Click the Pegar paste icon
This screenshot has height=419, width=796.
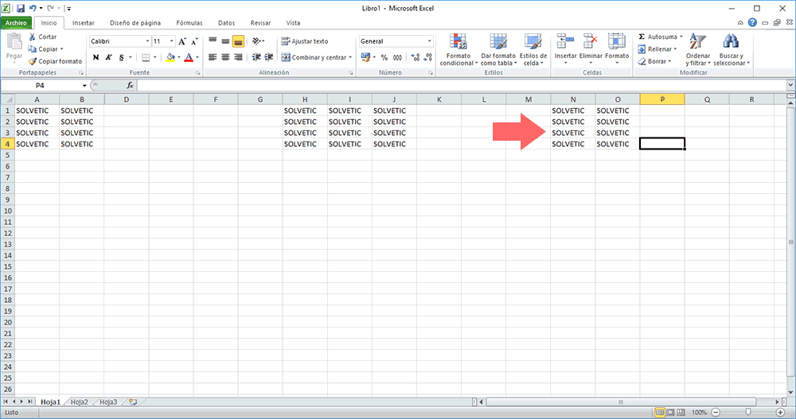[14, 41]
